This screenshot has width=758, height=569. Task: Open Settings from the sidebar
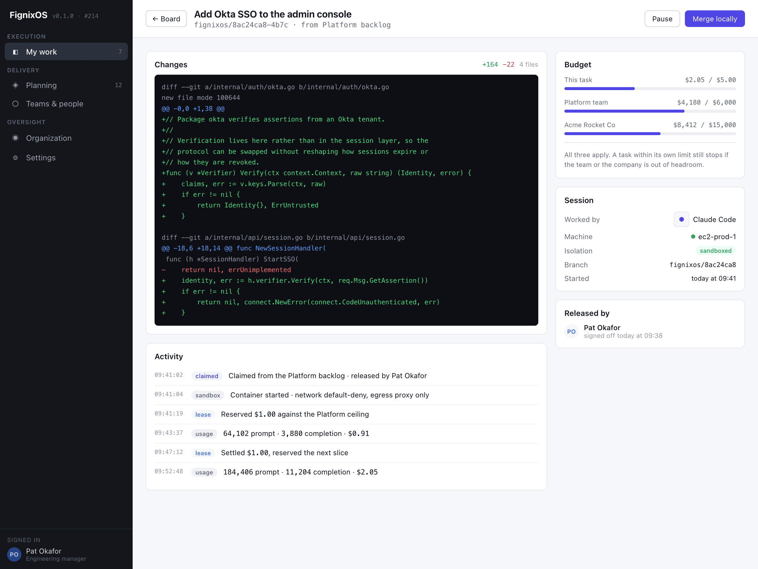pyautogui.click(x=66, y=157)
